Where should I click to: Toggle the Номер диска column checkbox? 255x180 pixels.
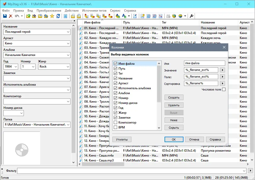coord(116,103)
